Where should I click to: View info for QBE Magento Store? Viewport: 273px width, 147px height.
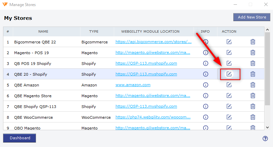coord(205,96)
